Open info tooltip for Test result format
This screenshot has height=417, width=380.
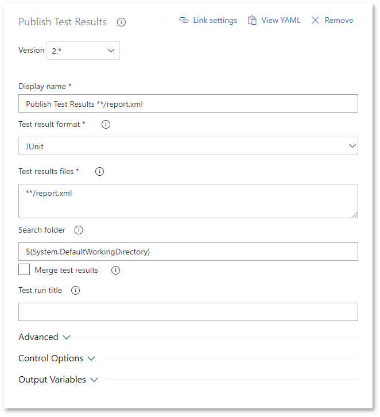coord(106,124)
